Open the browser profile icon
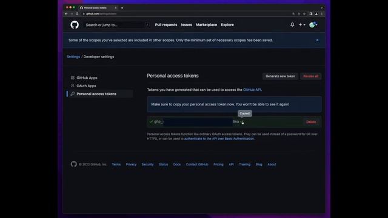This screenshot has height=218, width=388. click(316, 14)
